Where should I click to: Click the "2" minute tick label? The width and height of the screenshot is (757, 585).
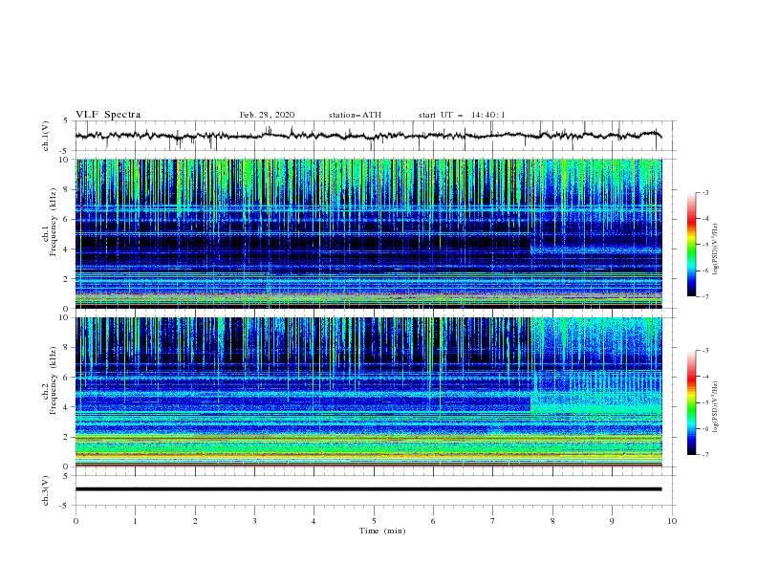195,521
